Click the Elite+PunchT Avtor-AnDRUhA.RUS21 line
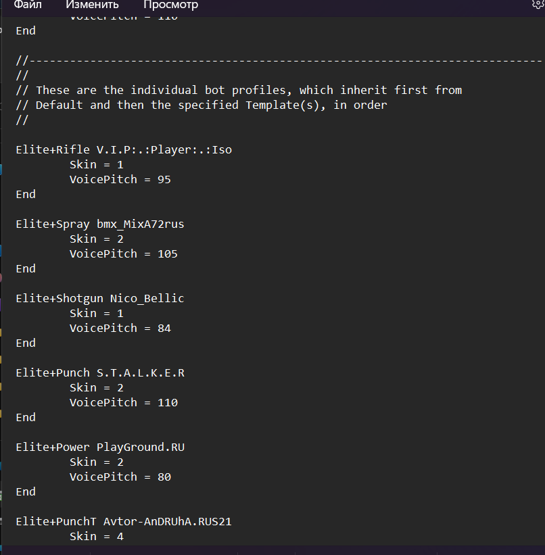Image resolution: width=545 pixels, height=555 pixels. pyautogui.click(x=124, y=521)
